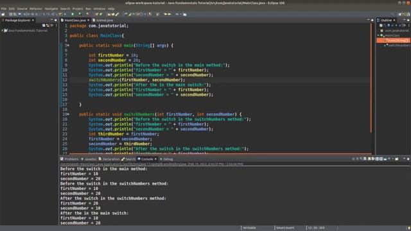Switch to the Animal.java editor tab
The height and width of the screenshot is (231, 411).
pos(103,20)
